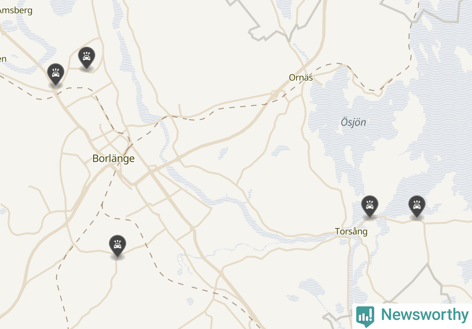The image size is (472, 329).
Task: Click the Amsberg label at map edge
Action: click(x=16, y=10)
